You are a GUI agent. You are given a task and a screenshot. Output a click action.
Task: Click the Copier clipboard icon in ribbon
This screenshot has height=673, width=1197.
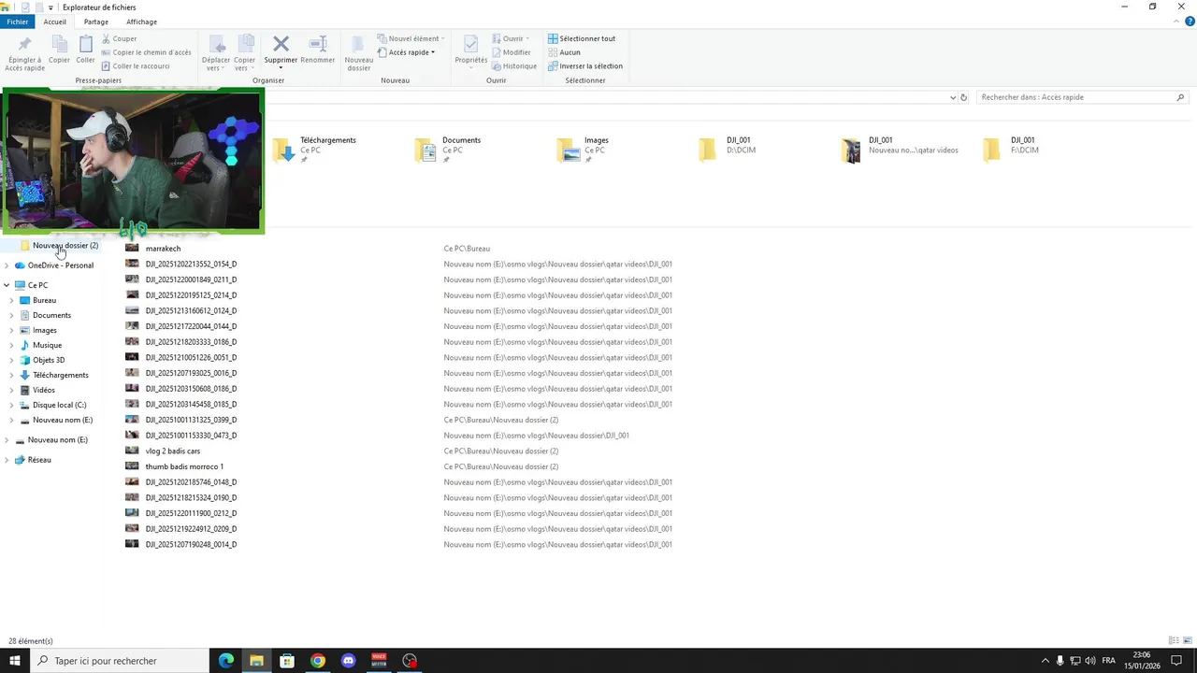click(59, 45)
